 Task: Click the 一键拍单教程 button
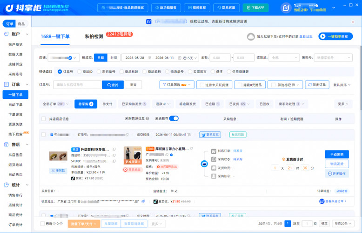[x=335, y=36]
